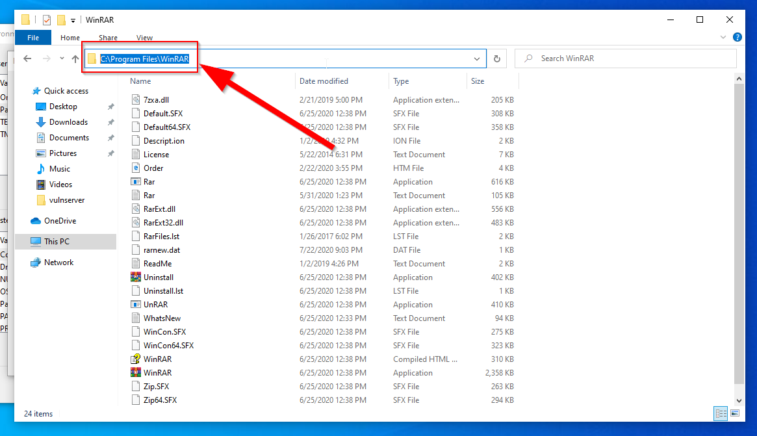Click the Back navigation arrow
The image size is (757, 436).
27,58
